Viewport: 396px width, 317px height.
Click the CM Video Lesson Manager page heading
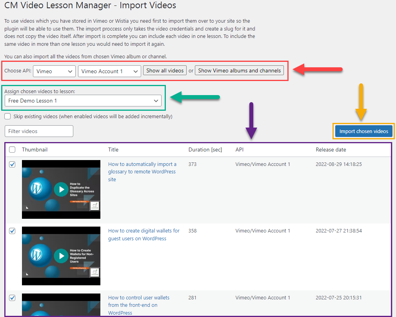(x=90, y=5)
